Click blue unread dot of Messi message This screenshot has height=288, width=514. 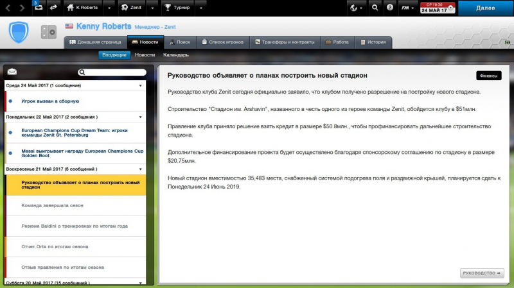tap(10, 153)
